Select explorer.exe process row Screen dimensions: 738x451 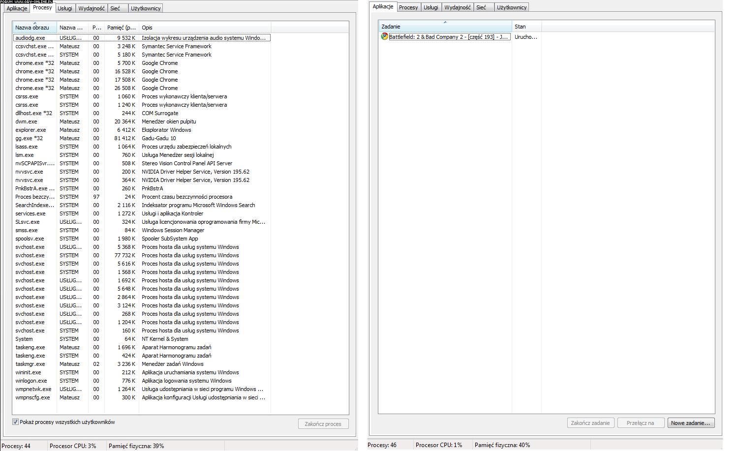coord(142,130)
